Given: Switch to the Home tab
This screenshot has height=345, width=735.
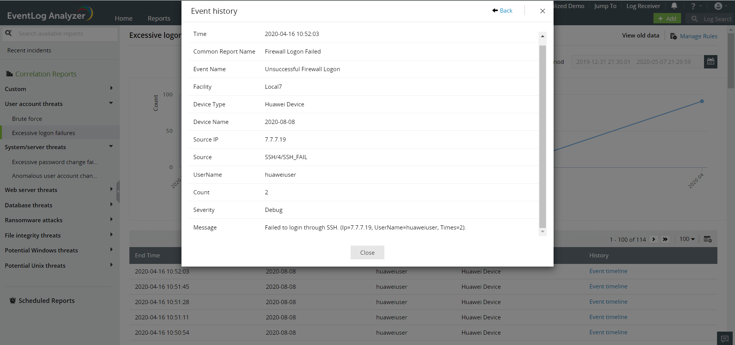Looking at the screenshot, I should (124, 18).
